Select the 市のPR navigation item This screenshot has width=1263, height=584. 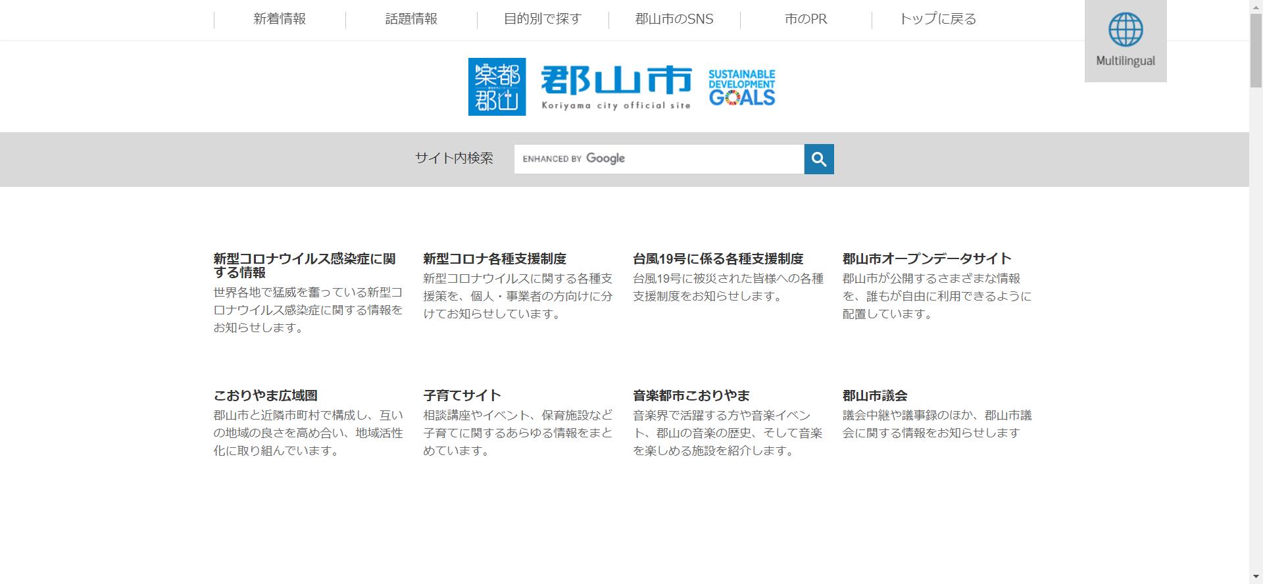point(806,19)
